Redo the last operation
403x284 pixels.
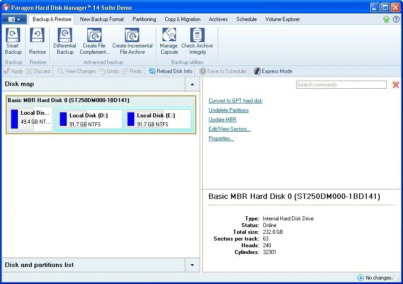132,71
